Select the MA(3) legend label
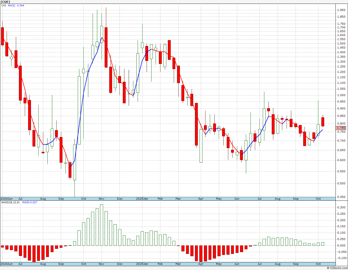The height and width of the screenshot is (270, 348). [x=12, y=5]
